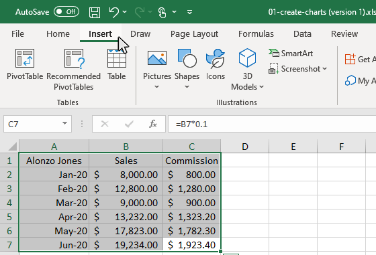This screenshot has width=376, height=255.
Task: Undo the last action
Action: (113, 12)
